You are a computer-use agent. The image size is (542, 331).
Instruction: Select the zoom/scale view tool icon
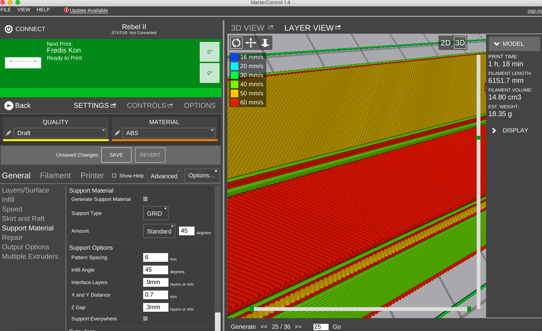coord(265,43)
